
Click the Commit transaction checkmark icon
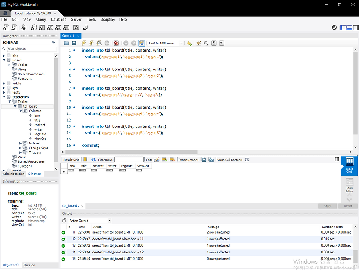click(x=126, y=43)
